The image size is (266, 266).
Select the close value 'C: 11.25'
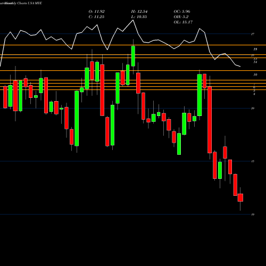96,17
